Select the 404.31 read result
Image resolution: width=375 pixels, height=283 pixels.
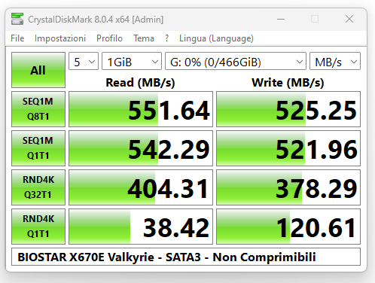141,187
